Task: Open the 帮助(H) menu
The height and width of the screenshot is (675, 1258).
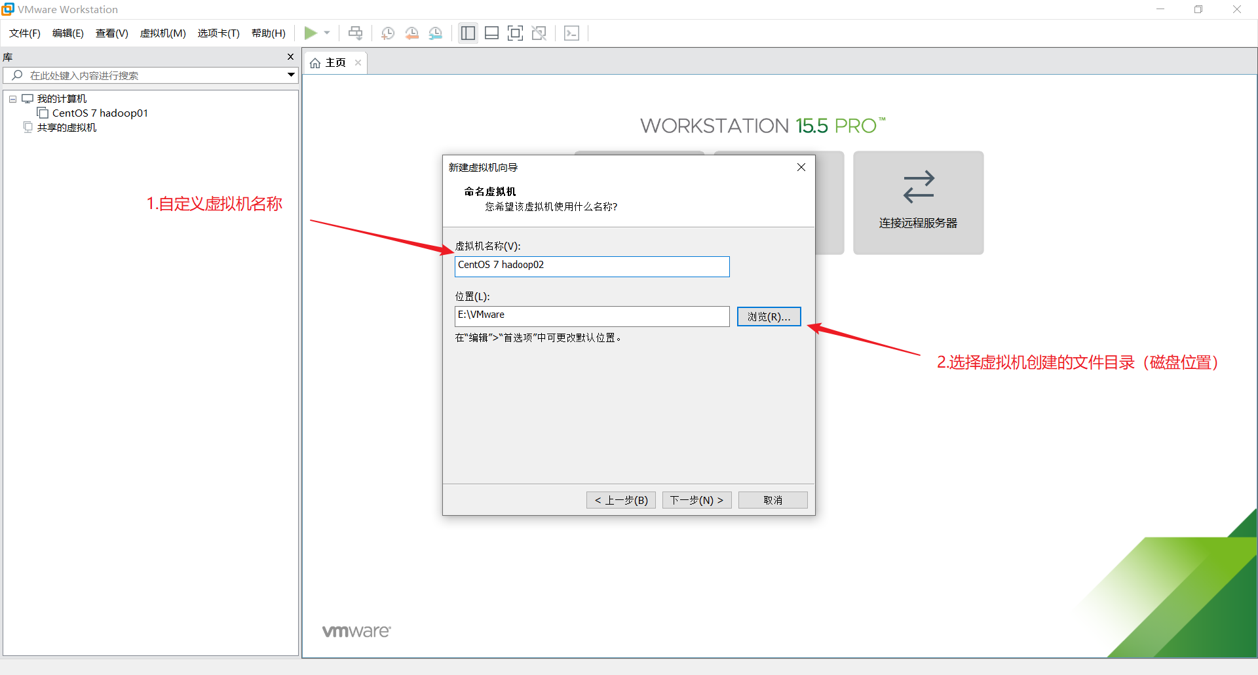Action: point(269,33)
